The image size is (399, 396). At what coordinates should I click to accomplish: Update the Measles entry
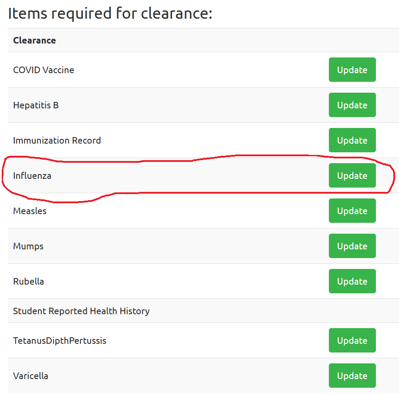click(352, 211)
